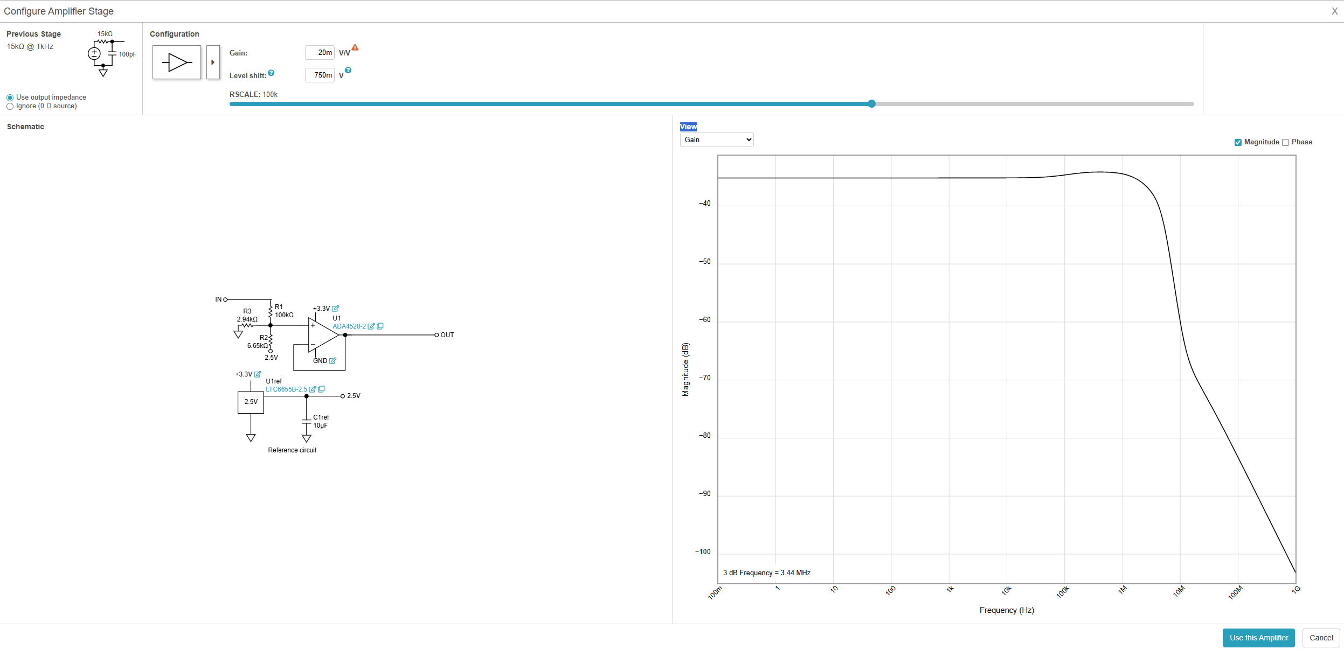This screenshot has width=1344, height=649.
Task: Enable the Phase checkbox
Action: 1285,142
